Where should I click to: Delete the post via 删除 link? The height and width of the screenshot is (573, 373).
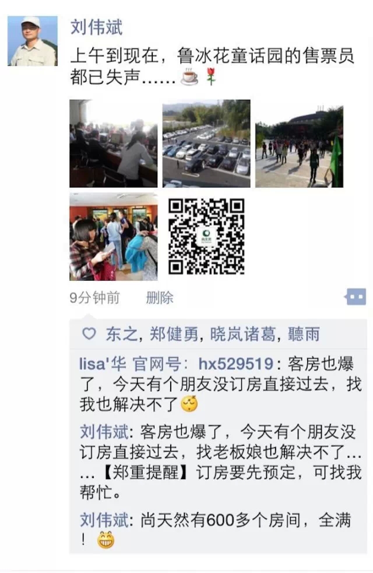pyautogui.click(x=160, y=298)
